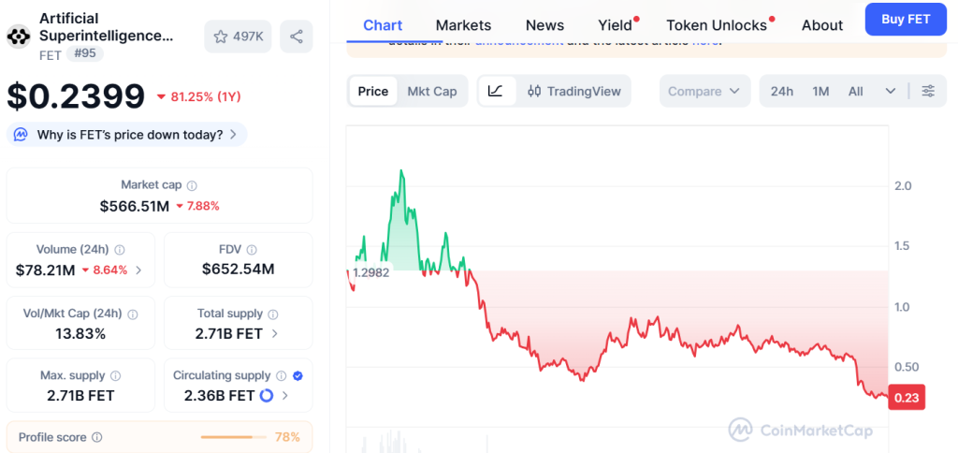Switch to TradingView chart mode
This screenshot has width=958, height=453.
coord(573,91)
